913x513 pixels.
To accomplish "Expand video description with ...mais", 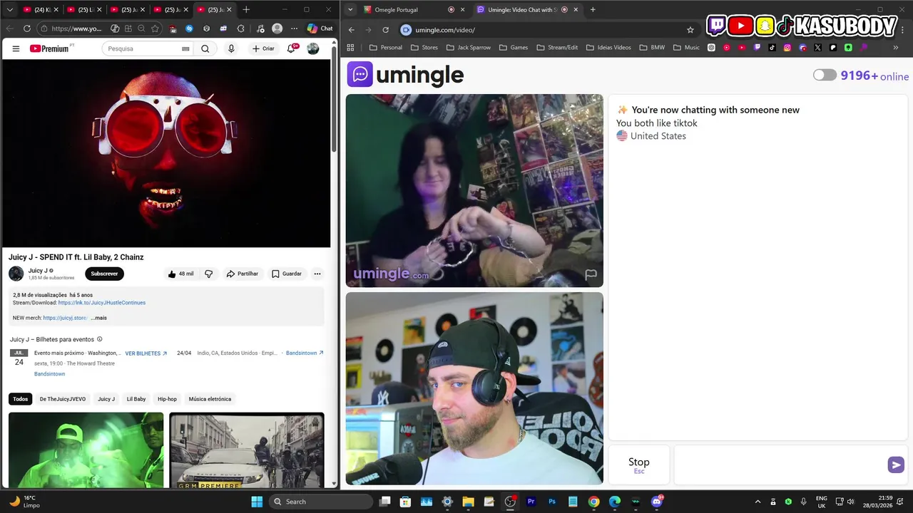I will pos(98,318).
